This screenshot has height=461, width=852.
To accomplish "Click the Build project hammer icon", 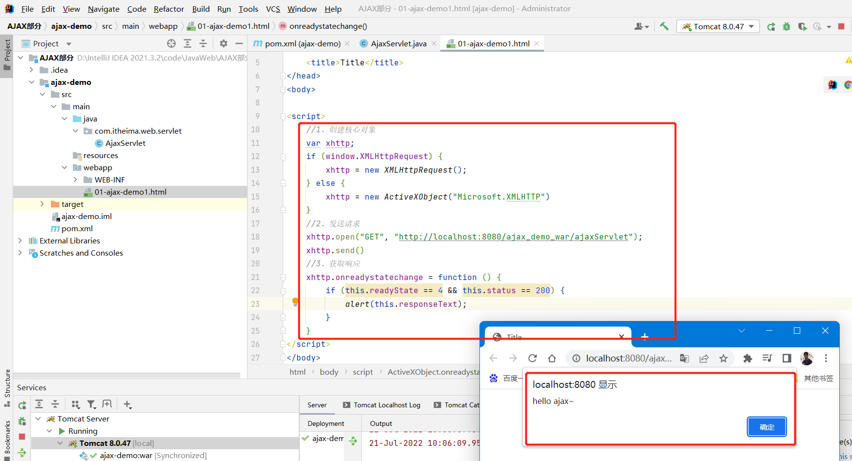I will click(664, 26).
